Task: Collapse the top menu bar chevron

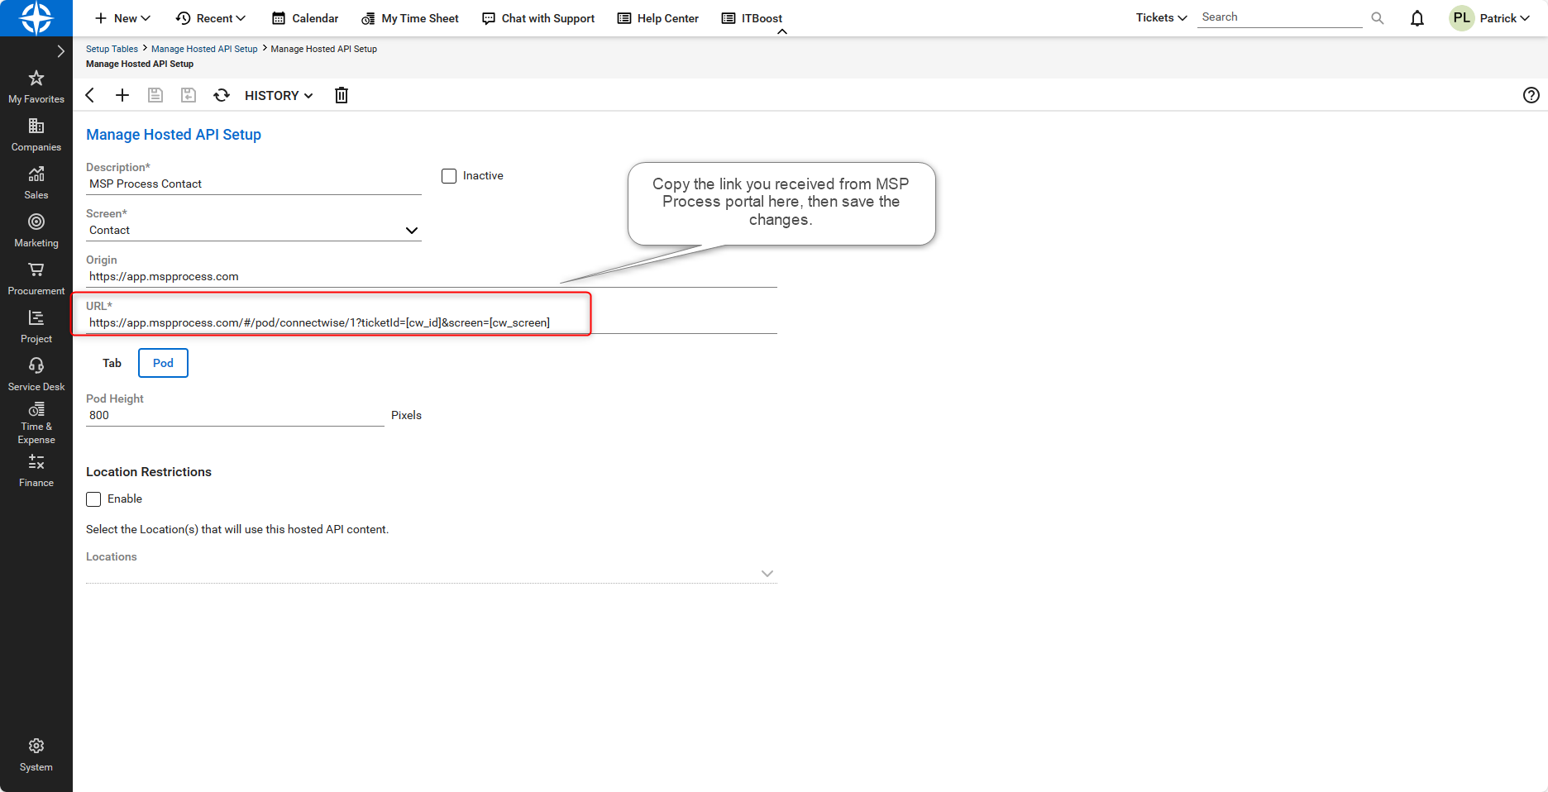Action: click(782, 31)
